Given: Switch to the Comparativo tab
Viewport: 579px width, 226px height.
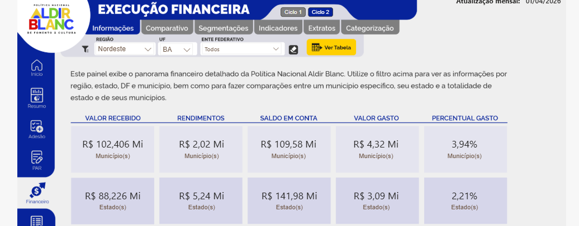Looking at the screenshot, I should (166, 28).
